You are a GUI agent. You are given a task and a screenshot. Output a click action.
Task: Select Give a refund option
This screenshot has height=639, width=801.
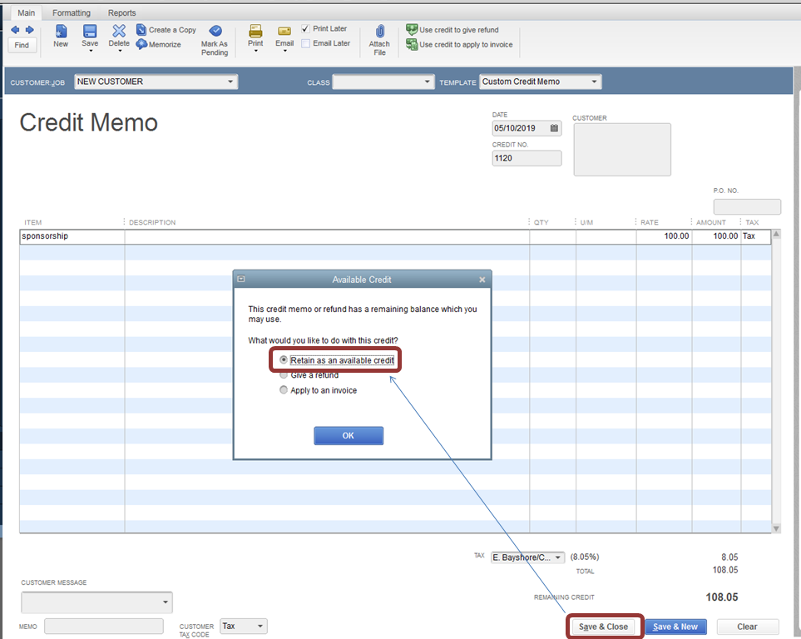[284, 374]
